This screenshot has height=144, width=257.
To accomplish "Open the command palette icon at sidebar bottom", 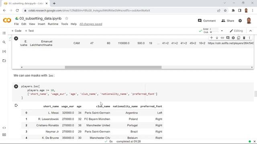I will pos(4,135).
